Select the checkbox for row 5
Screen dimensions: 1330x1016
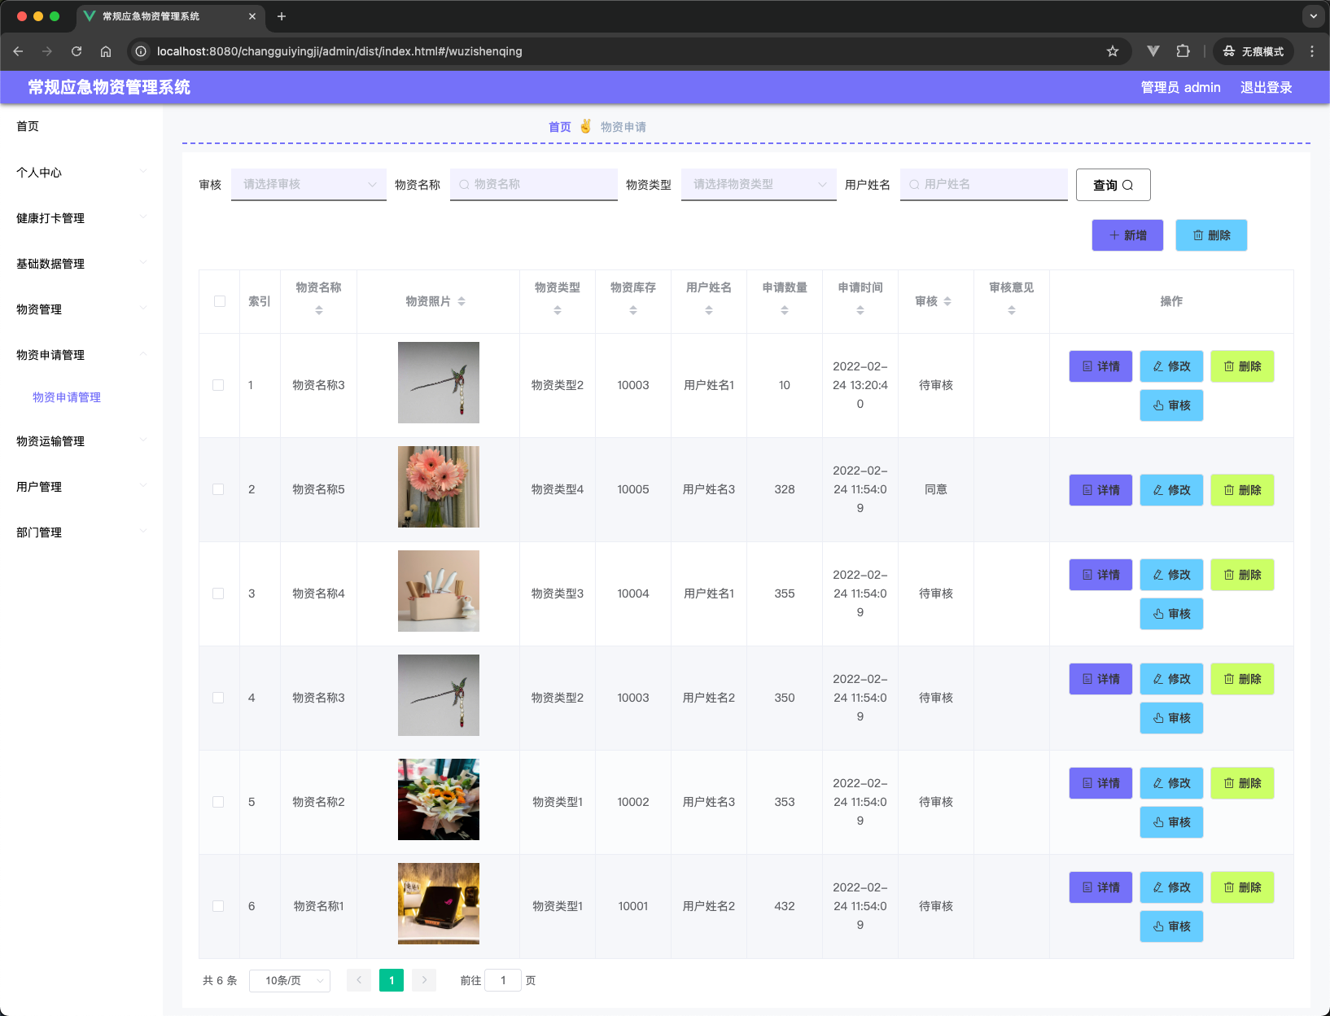[218, 802]
